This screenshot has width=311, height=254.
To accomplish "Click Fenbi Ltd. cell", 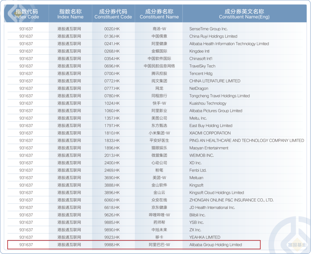I will [198, 170].
